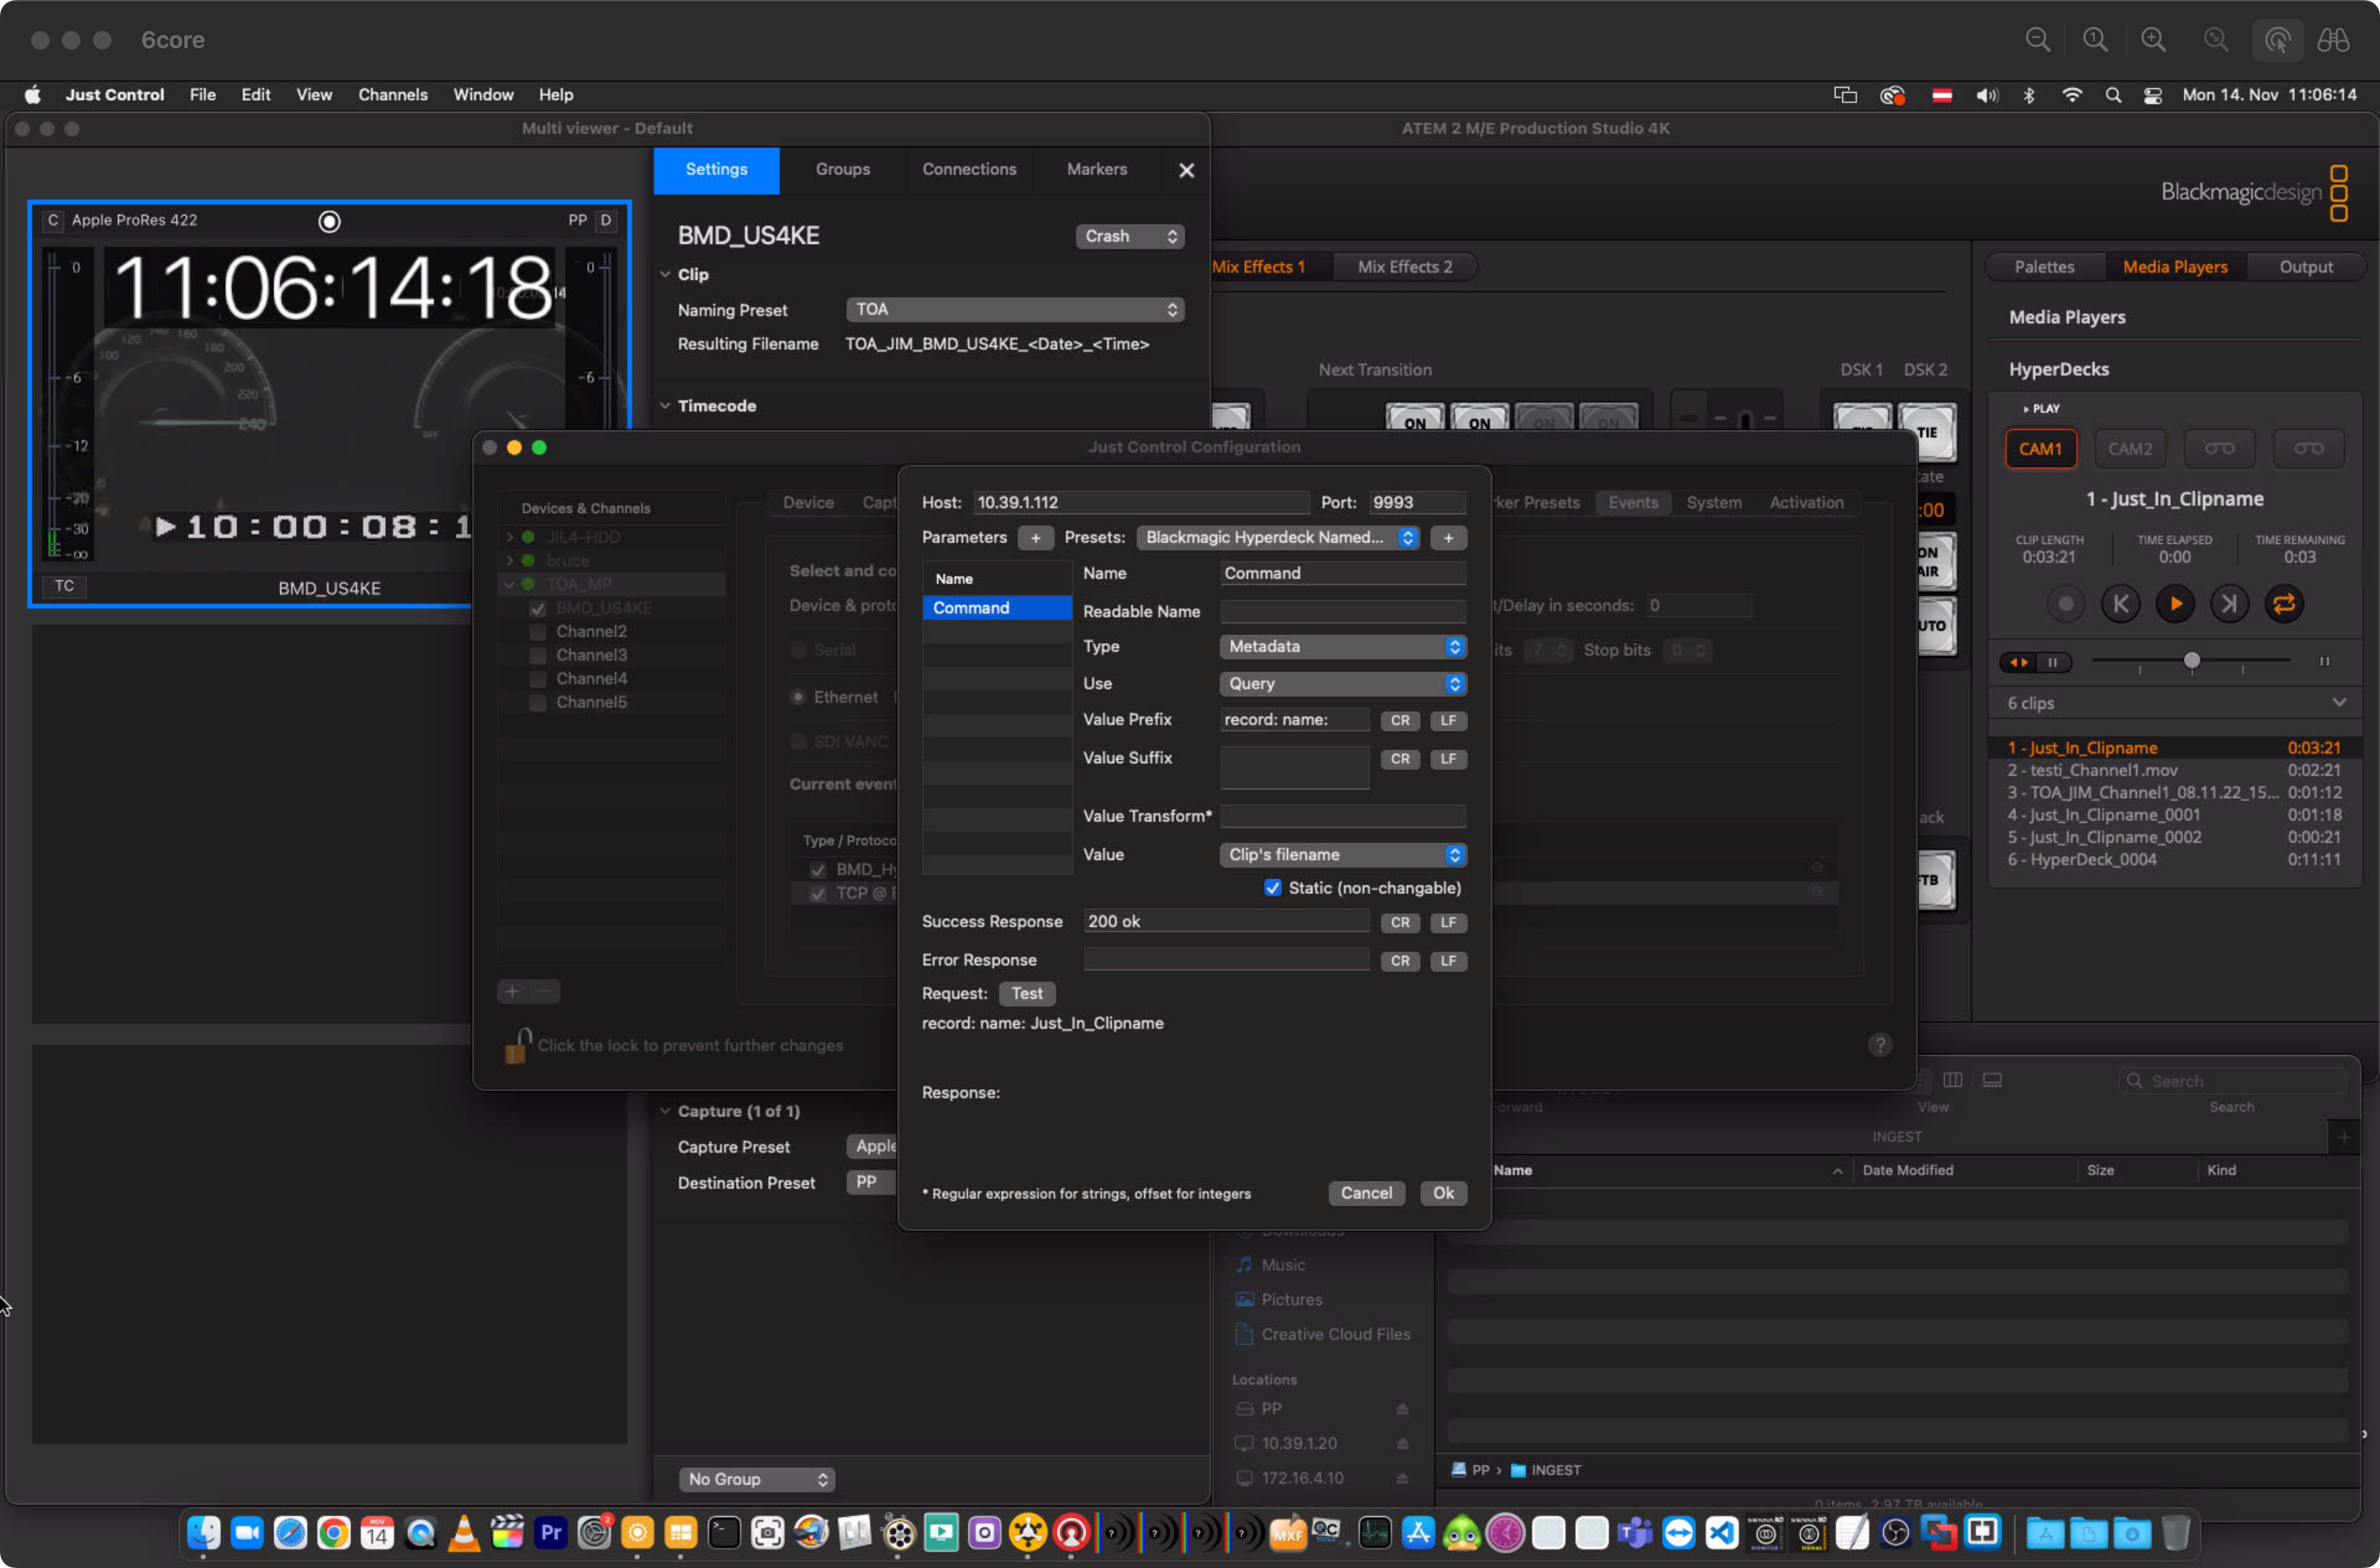This screenshot has height=1568, width=2380.
Task: Click Ok to confirm parameters
Action: pyautogui.click(x=1443, y=1193)
